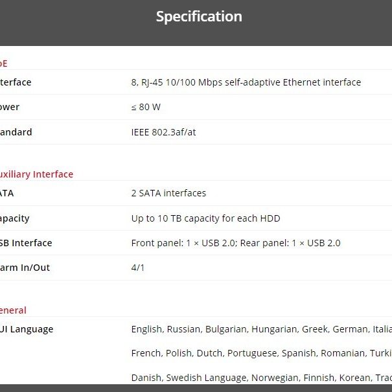Click the language line starting with Danish
This screenshot has height=392, width=392.
[260, 378]
